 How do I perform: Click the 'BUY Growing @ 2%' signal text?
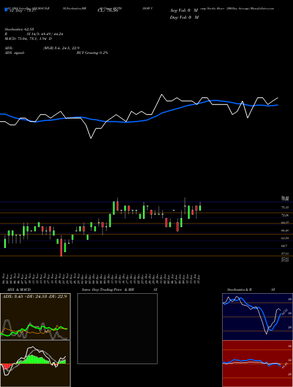[92, 53]
